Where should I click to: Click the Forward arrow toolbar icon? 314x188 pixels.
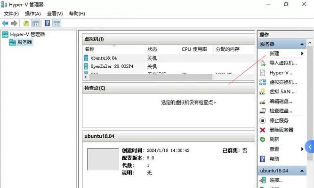click(14, 23)
